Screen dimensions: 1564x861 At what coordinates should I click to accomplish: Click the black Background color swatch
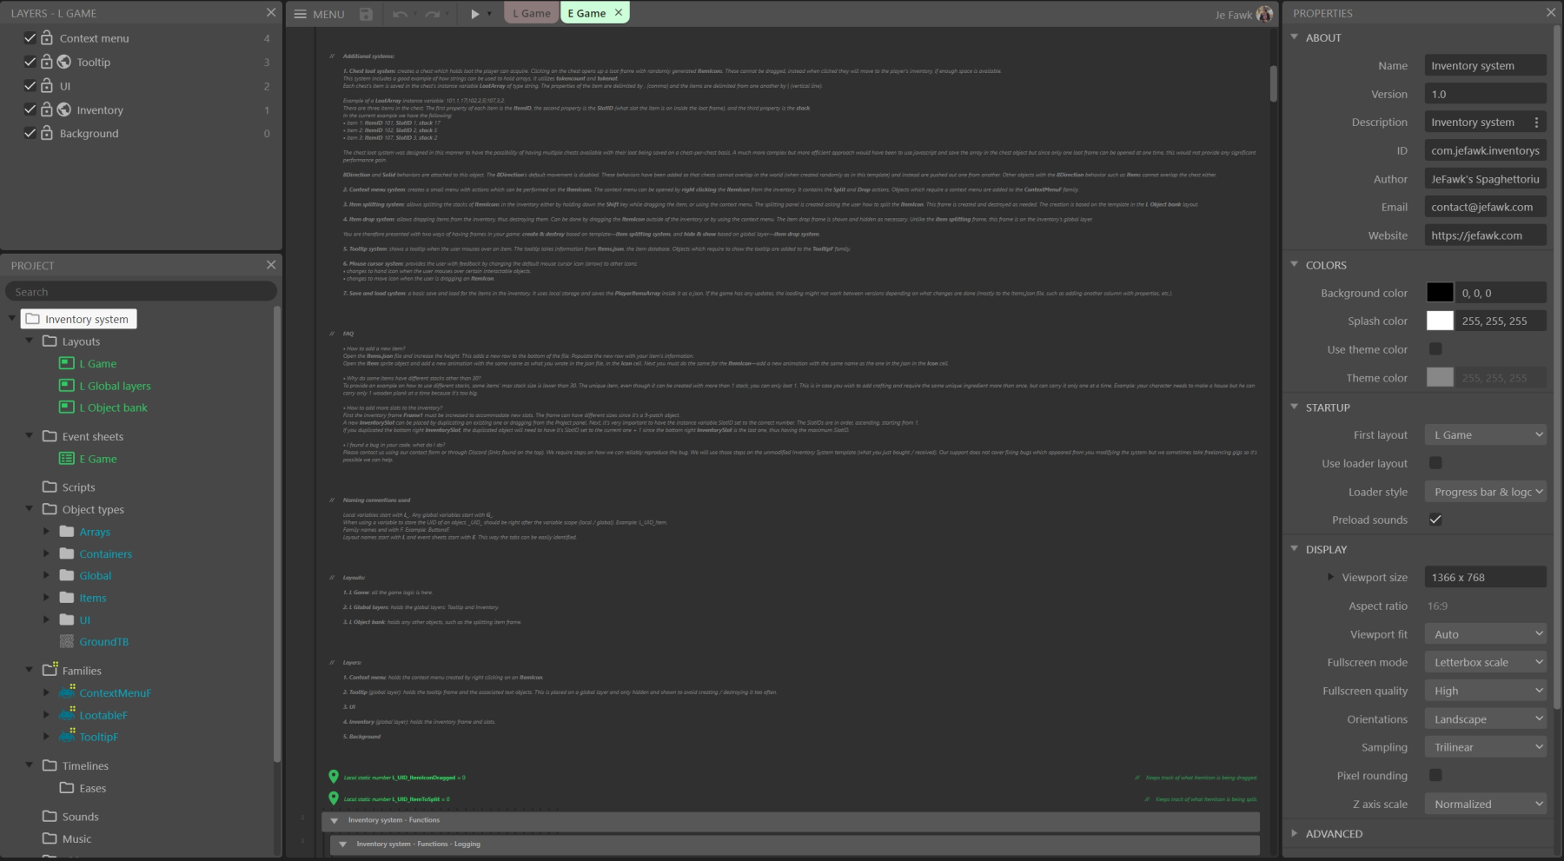tap(1440, 293)
